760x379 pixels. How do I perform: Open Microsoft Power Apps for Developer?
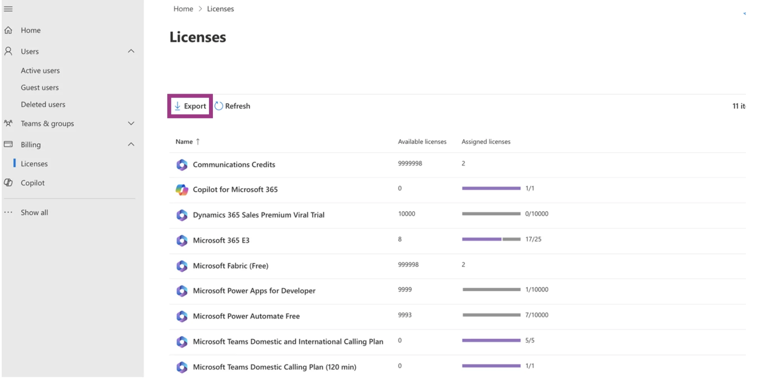pyautogui.click(x=254, y=291)
